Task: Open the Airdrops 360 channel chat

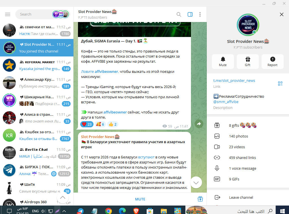Action: coord(37,201)
